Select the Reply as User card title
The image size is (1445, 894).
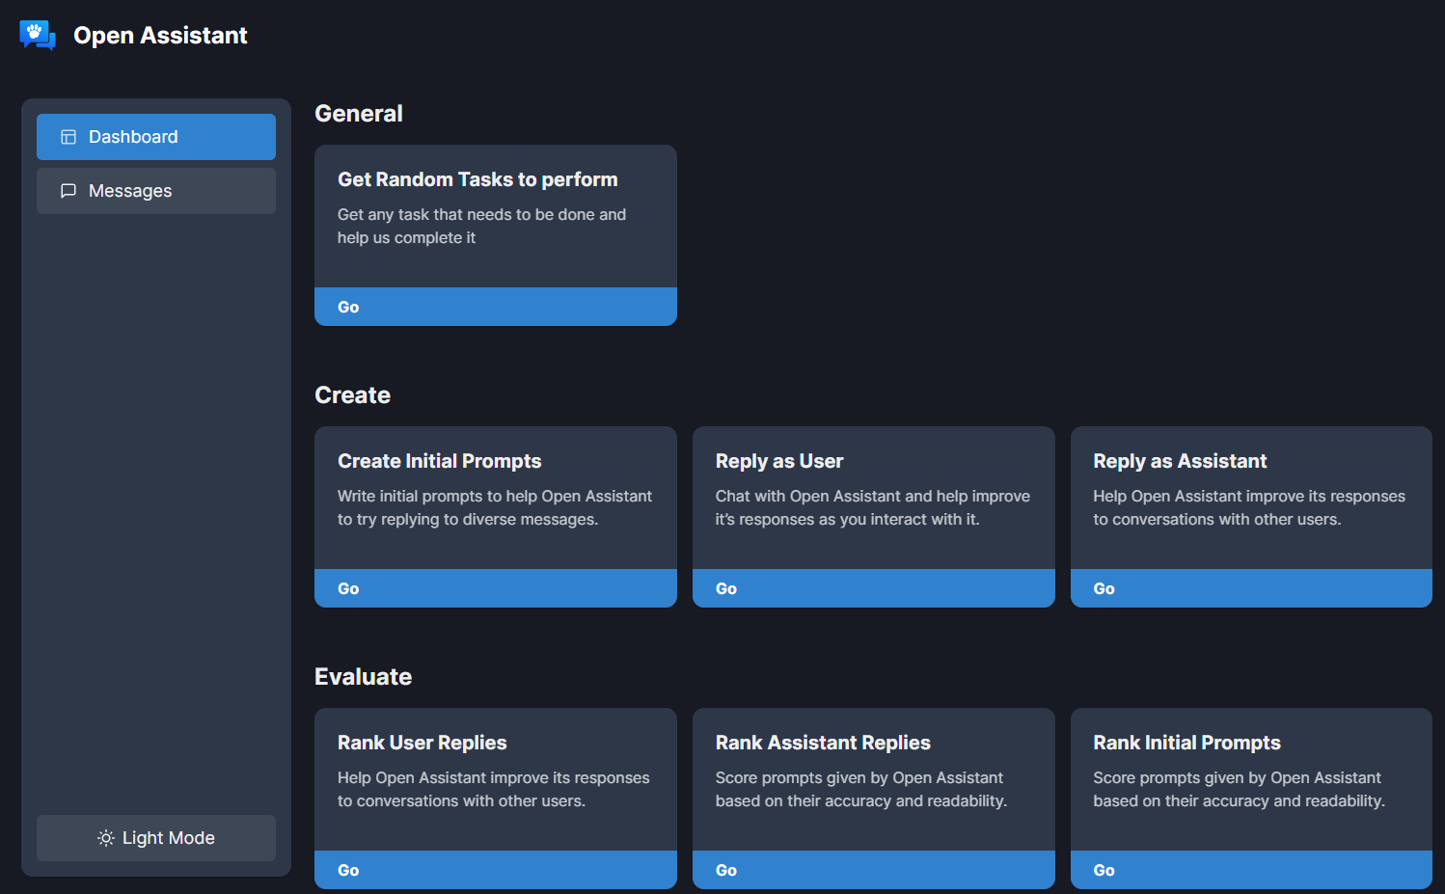[x=779, y=461]
